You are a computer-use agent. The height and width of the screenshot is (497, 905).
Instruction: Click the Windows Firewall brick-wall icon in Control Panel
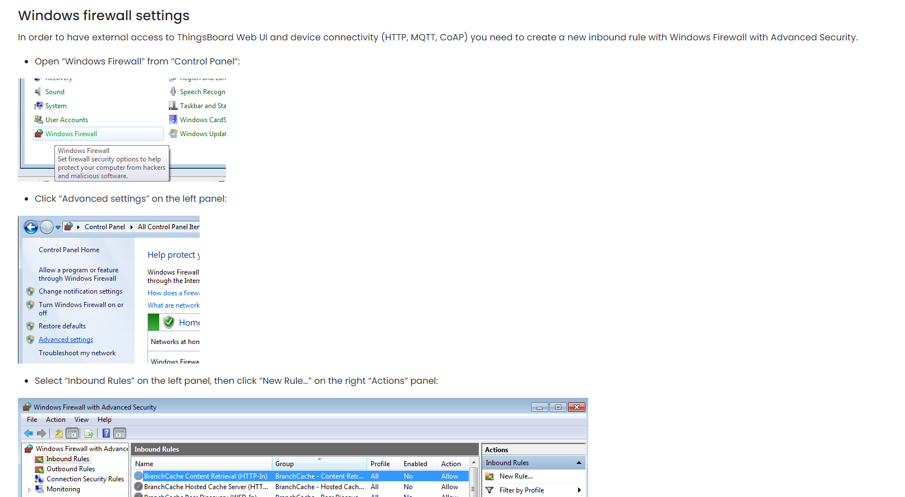point(38,133)
